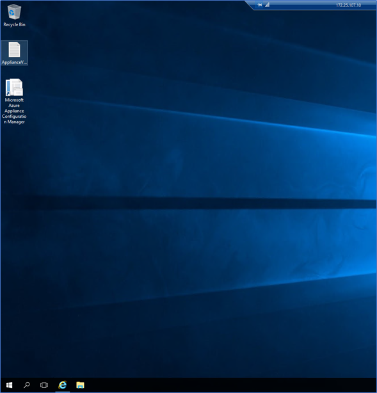
Task: Click an empty area of the taskbar
Action: tap(225, 385)
